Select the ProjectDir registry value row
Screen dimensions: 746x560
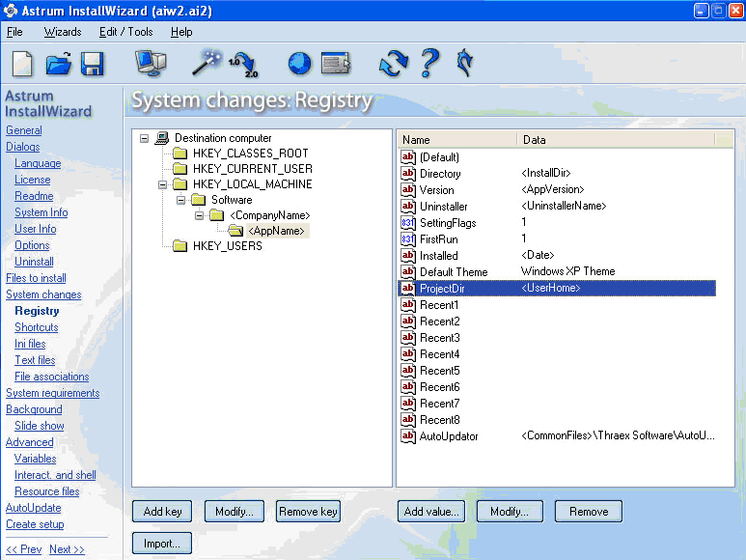pyautogui.click(x=557, y=289)
